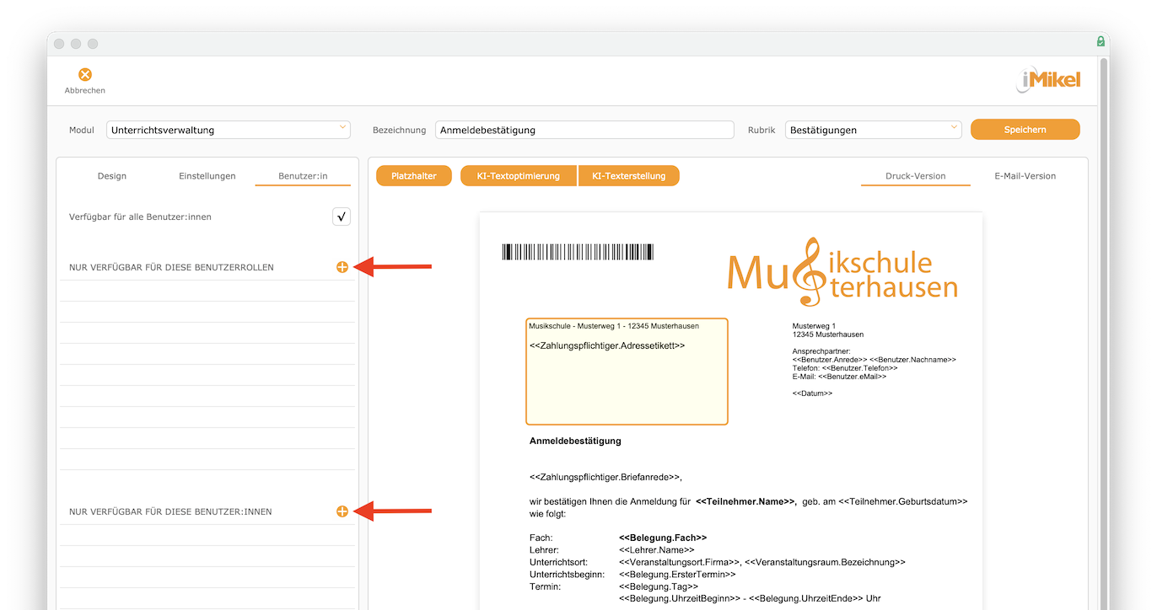Switch to the E-Mail-Version tab

click(x=1025, y=176)
